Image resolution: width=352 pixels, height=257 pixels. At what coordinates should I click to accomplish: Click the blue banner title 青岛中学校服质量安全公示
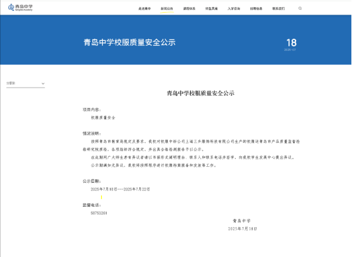130,43
